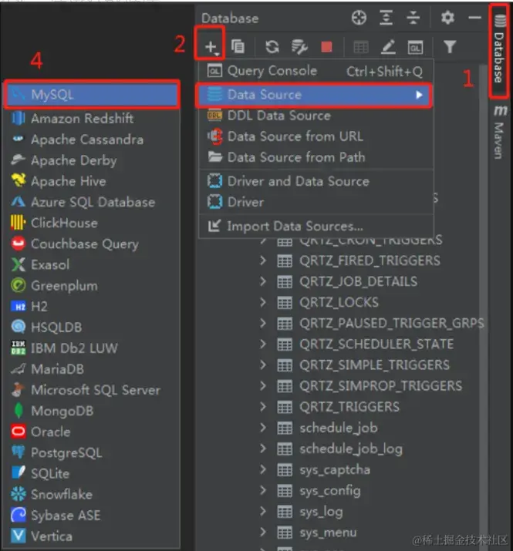This screenshot has width=513, height=551.
Task: Select the sys_config table
Action: coord(330,491)
